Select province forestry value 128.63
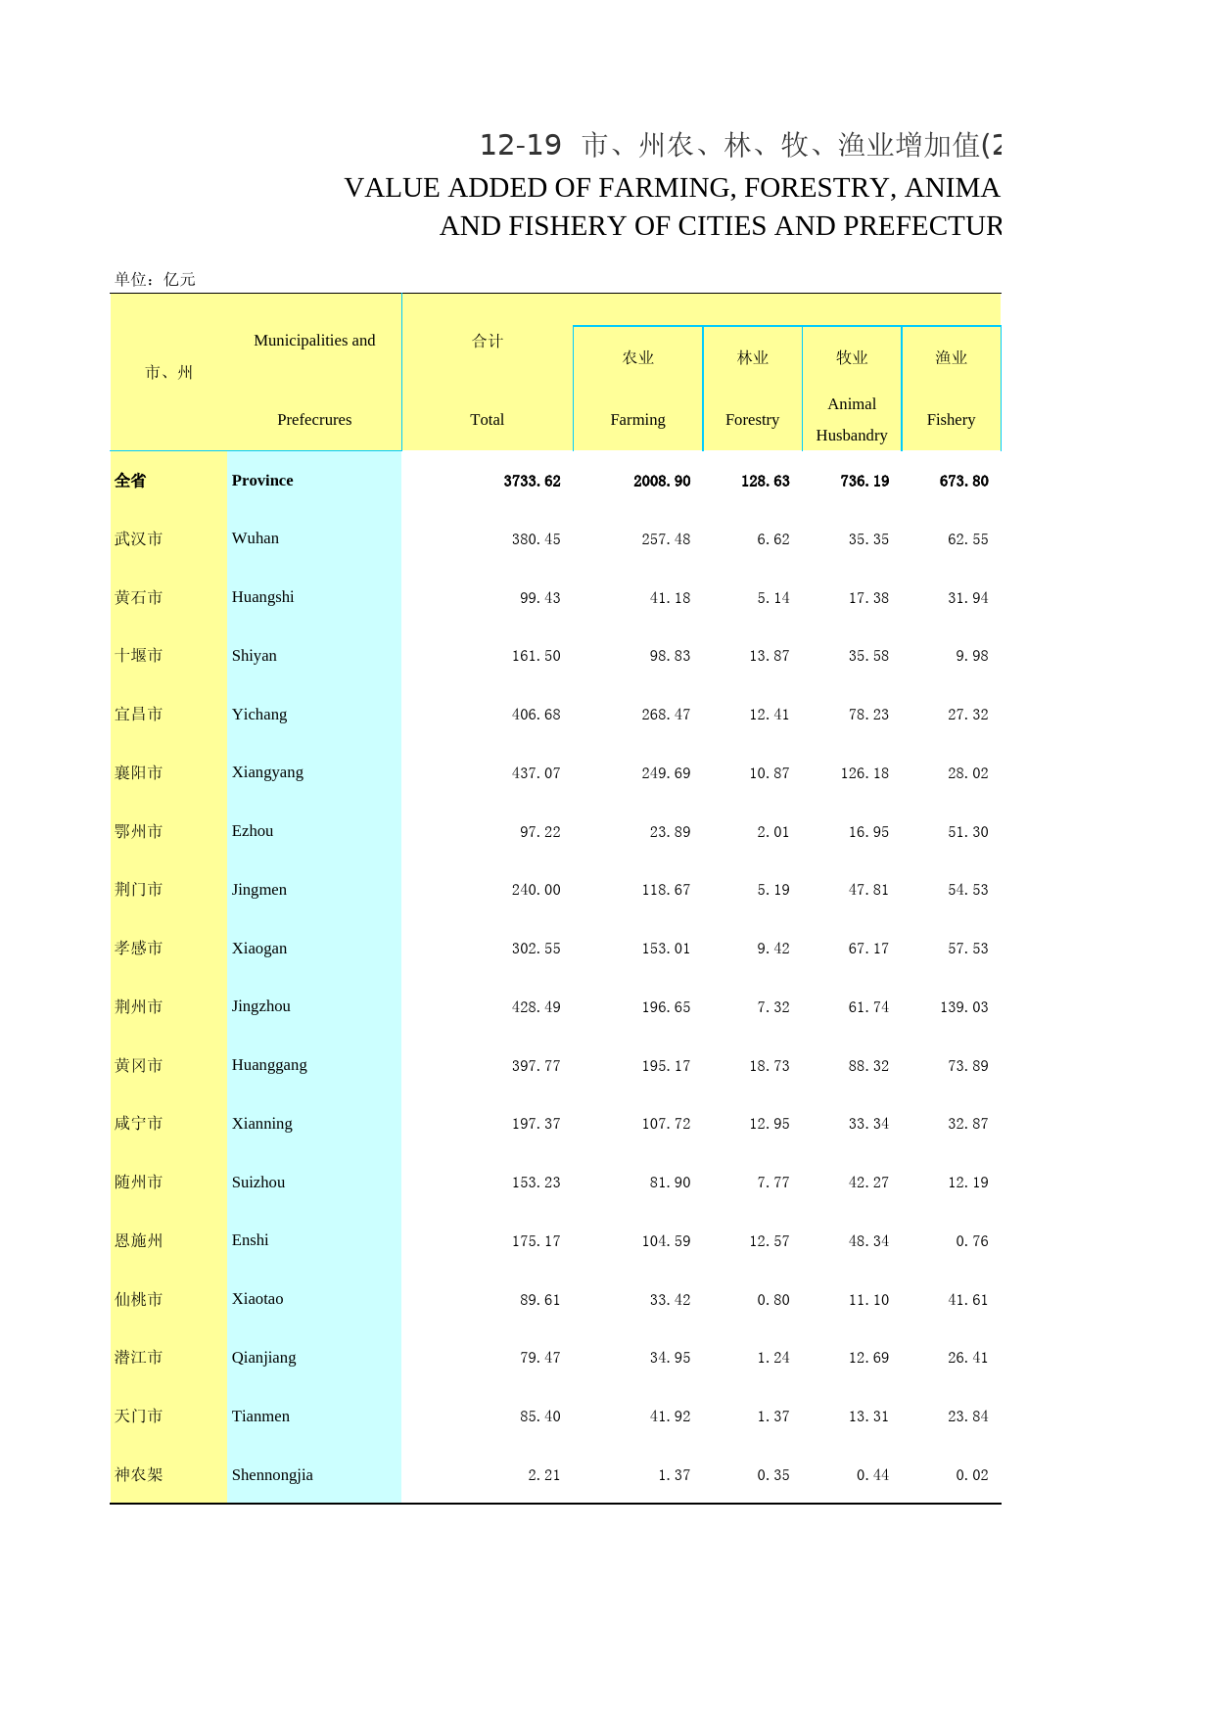1214x1717 pixels. [x=766, y=482]
